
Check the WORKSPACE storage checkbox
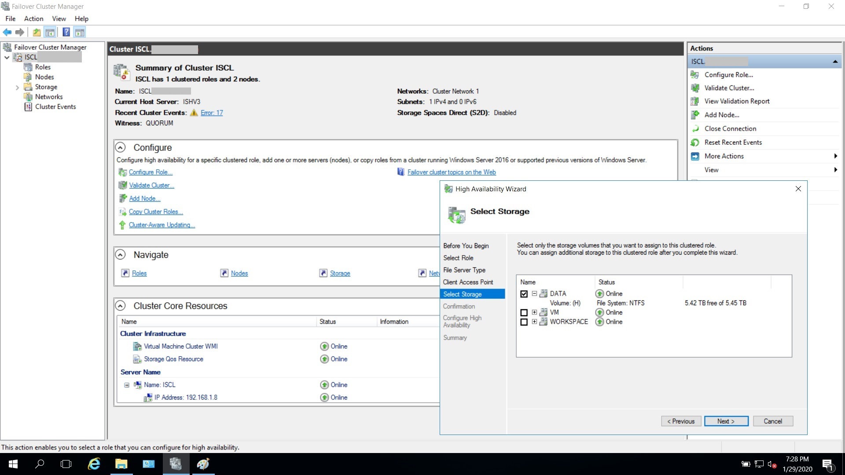[x=524, y=322]
